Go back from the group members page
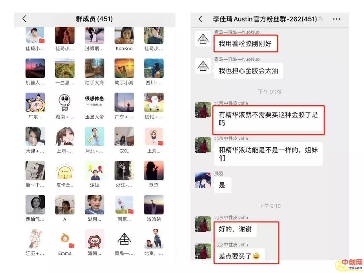 coord(24,19)
